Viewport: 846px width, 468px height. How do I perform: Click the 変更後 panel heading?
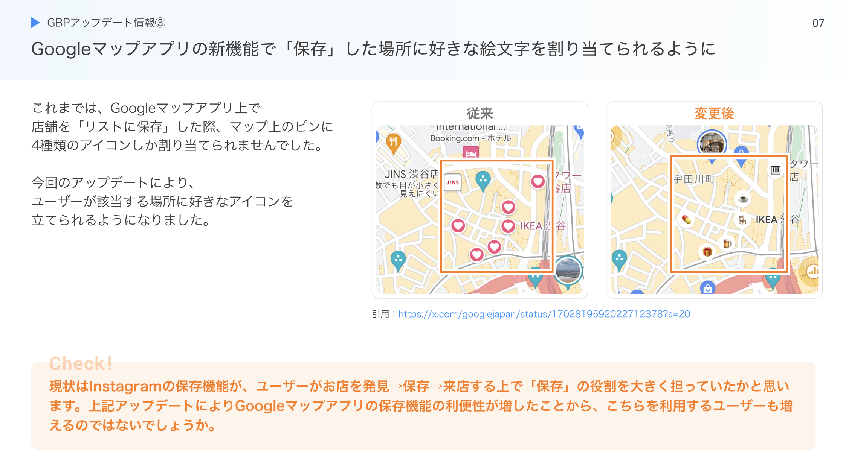click(714, 113)
